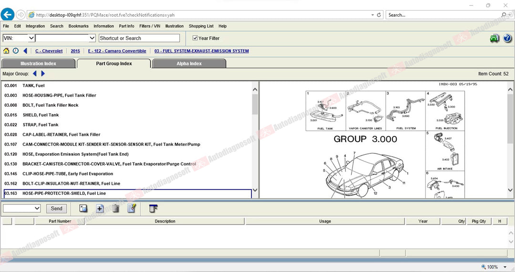The height and width of the screenshot is (272, 515).
Task: Click the copy window icon beside Send
Action: (83, 208)
